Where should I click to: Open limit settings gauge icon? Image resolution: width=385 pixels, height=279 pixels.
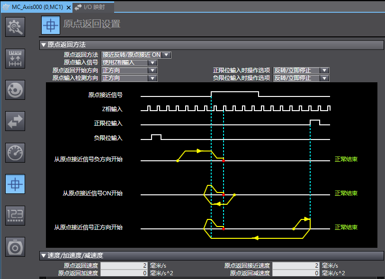tap(15, 152)
